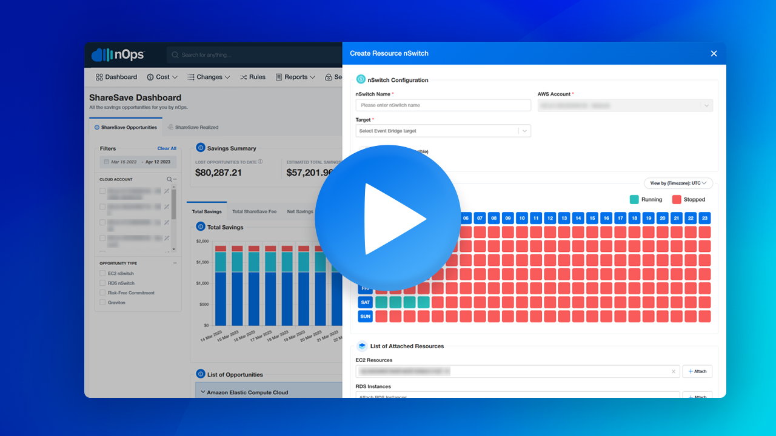
Task: Click the lock icon after Reports
Action: [x=328, y=77]
